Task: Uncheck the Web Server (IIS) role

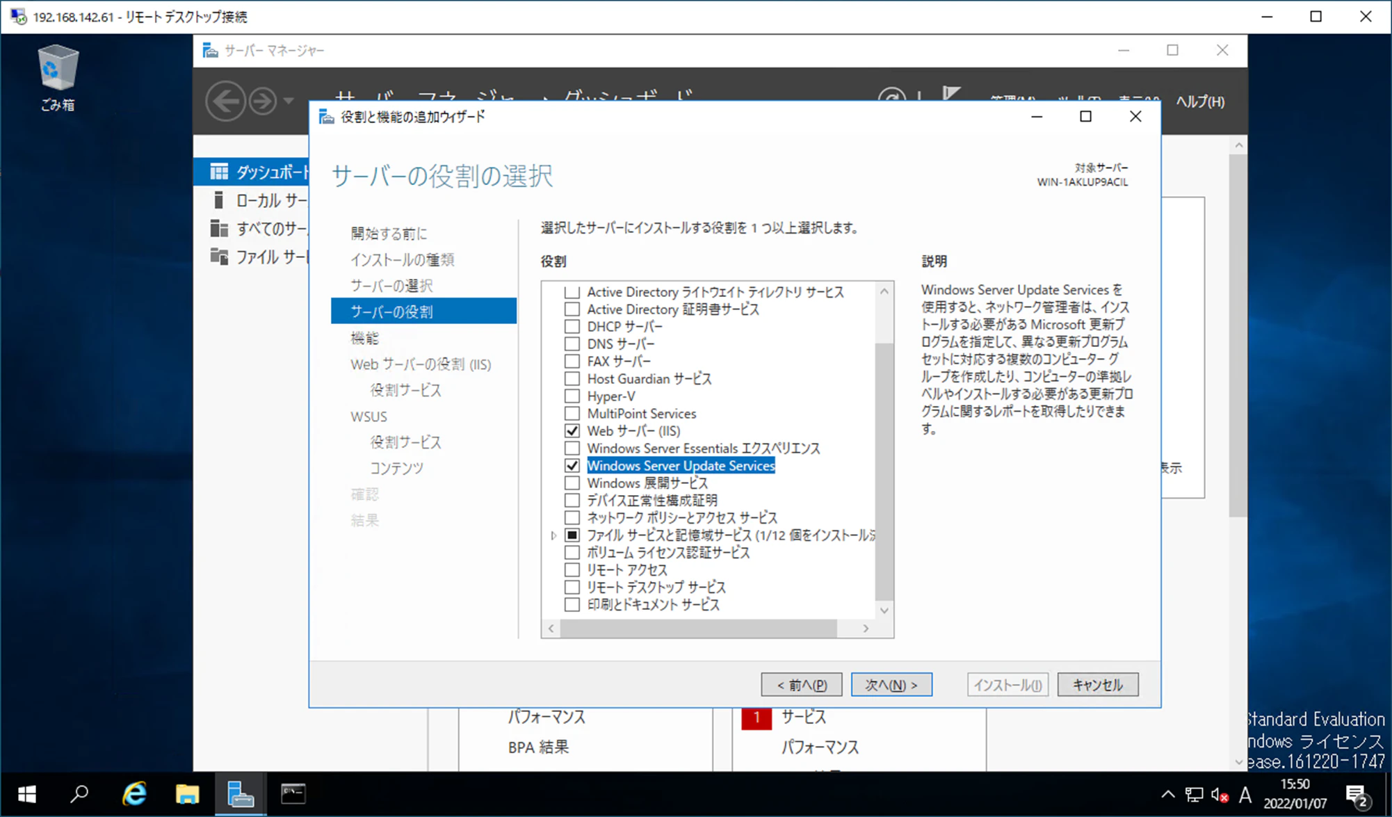Action: (572, 431)
